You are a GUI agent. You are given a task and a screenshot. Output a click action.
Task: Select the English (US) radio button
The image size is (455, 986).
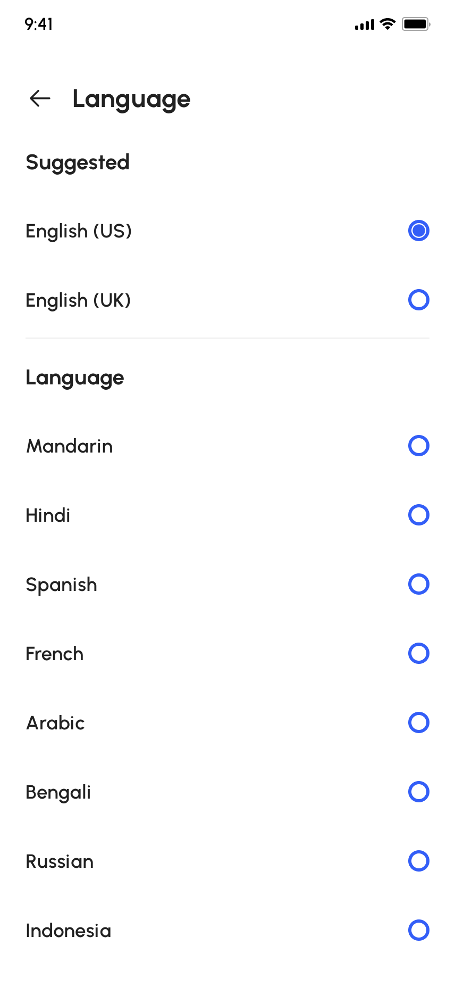pos(419,231)
